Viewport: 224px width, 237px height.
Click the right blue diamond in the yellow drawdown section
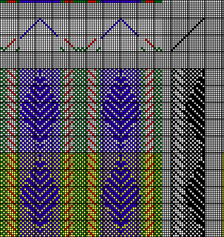(x=121, y=195)
